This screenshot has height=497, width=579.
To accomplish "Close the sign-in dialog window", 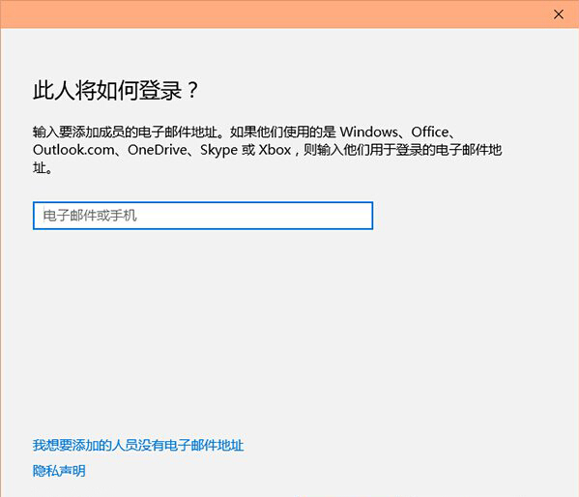I will pyautogui.click(x=559, y=15).
